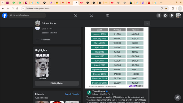This screenshot has width=183, height=103.
Task: Open the notifications bell
Action: 172,15
